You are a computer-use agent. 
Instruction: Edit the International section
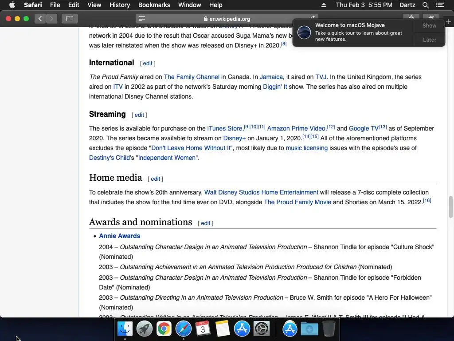[x=147, y=63]
